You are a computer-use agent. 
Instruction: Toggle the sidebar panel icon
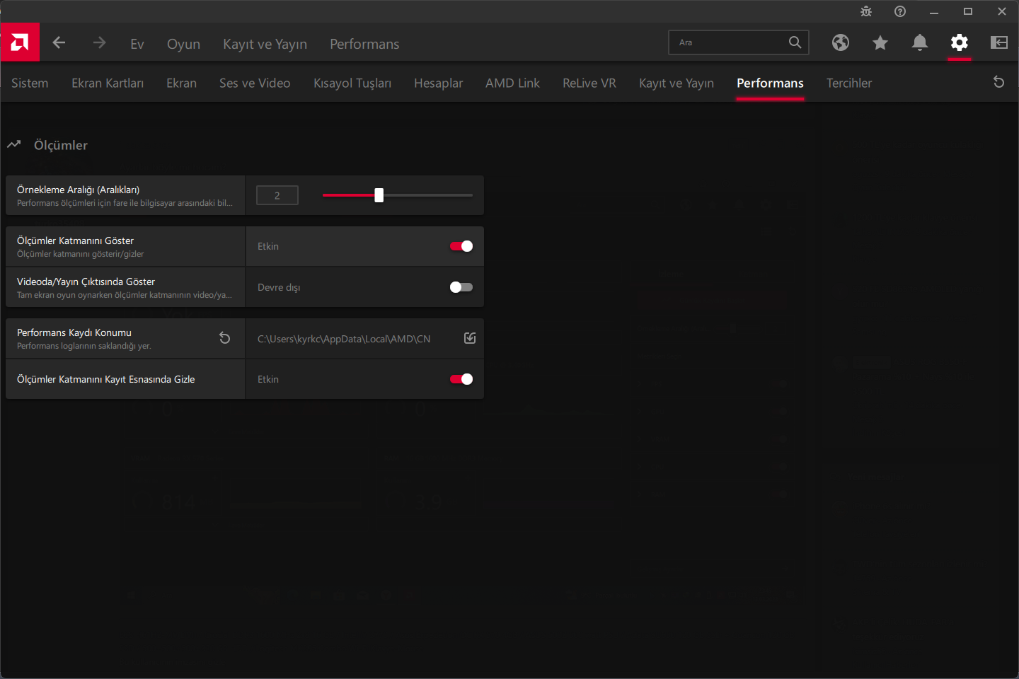click(999, 42)
